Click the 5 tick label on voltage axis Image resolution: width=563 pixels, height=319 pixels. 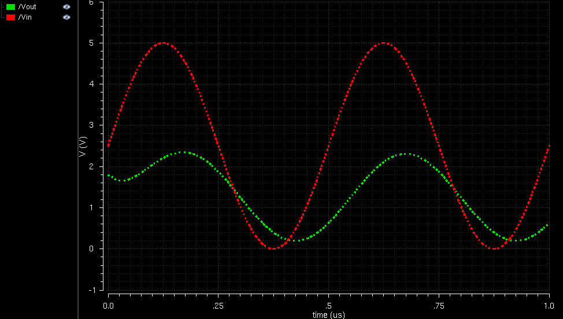click(x=91, y=43)
